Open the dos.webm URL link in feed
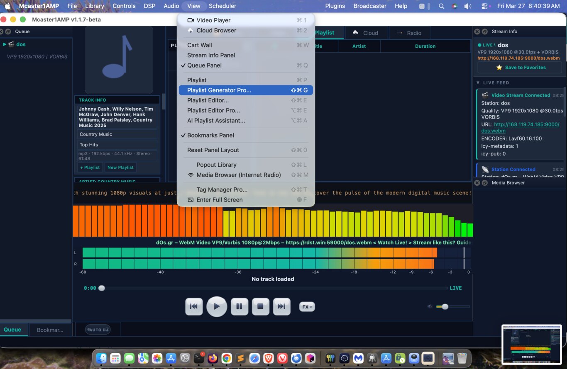 click(x=521, y=127)
